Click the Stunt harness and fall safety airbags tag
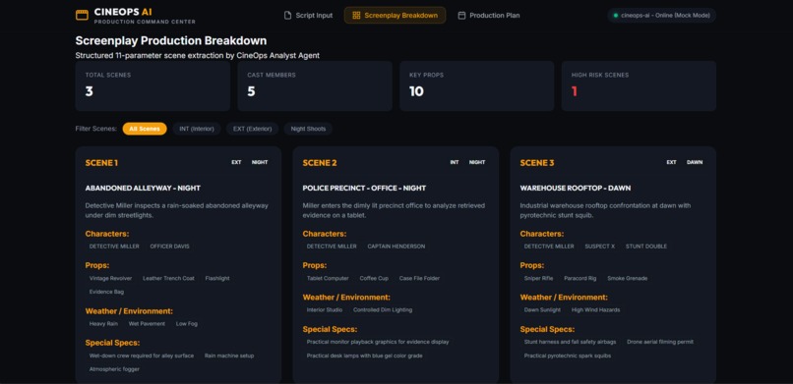The height and width of the screenshot is (384, 793). (x=571, y=342)
